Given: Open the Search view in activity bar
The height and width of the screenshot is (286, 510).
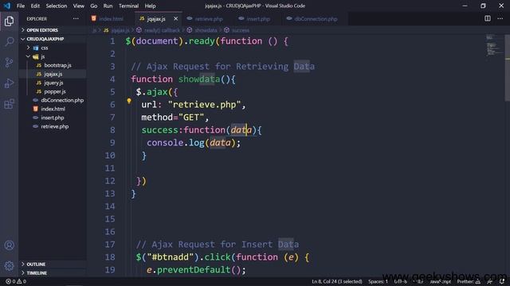Looking at the screenshot, I should [9, 41].
